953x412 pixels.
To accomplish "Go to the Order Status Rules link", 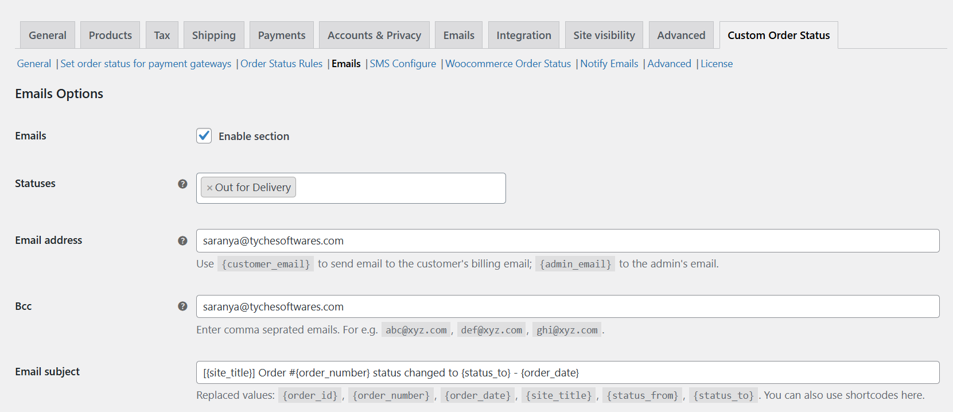I will (281, 64).
